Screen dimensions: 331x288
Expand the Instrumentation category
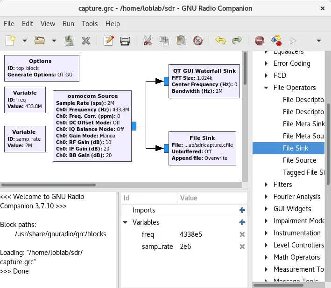point(266,233)
